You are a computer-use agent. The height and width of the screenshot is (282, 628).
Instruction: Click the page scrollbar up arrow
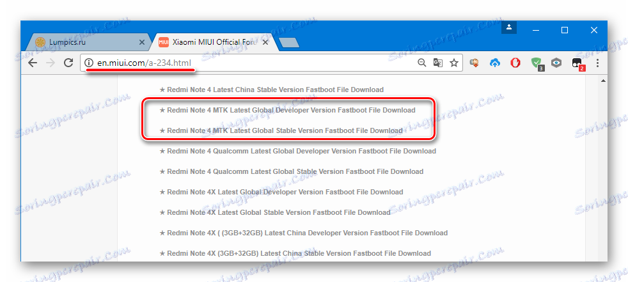coord(603,81)
